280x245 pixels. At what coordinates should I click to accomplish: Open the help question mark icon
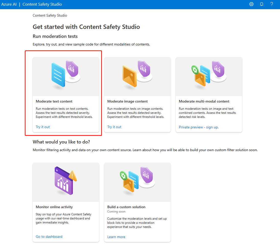tap(272, 4)
